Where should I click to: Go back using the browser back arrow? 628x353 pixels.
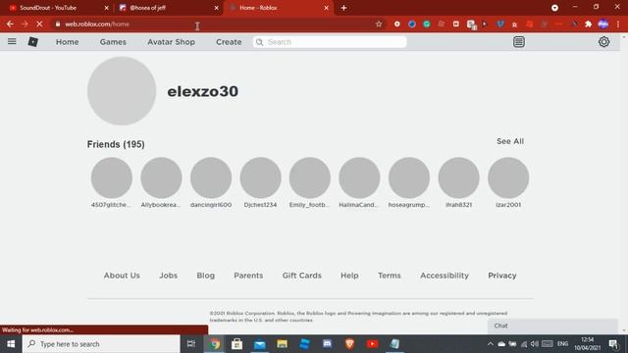(x=10, y=24)
